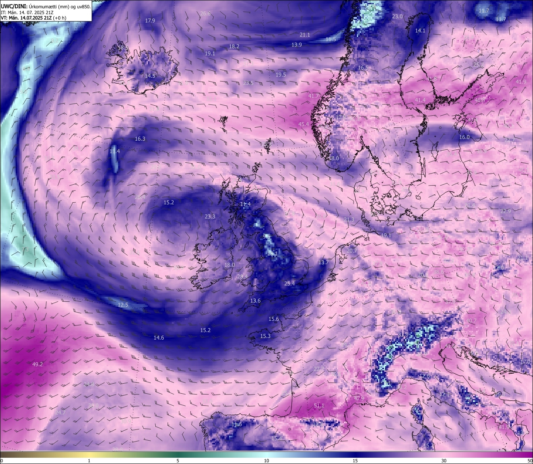
Task: Click the 41.9 value at right edge
Action: coord(521,82)
